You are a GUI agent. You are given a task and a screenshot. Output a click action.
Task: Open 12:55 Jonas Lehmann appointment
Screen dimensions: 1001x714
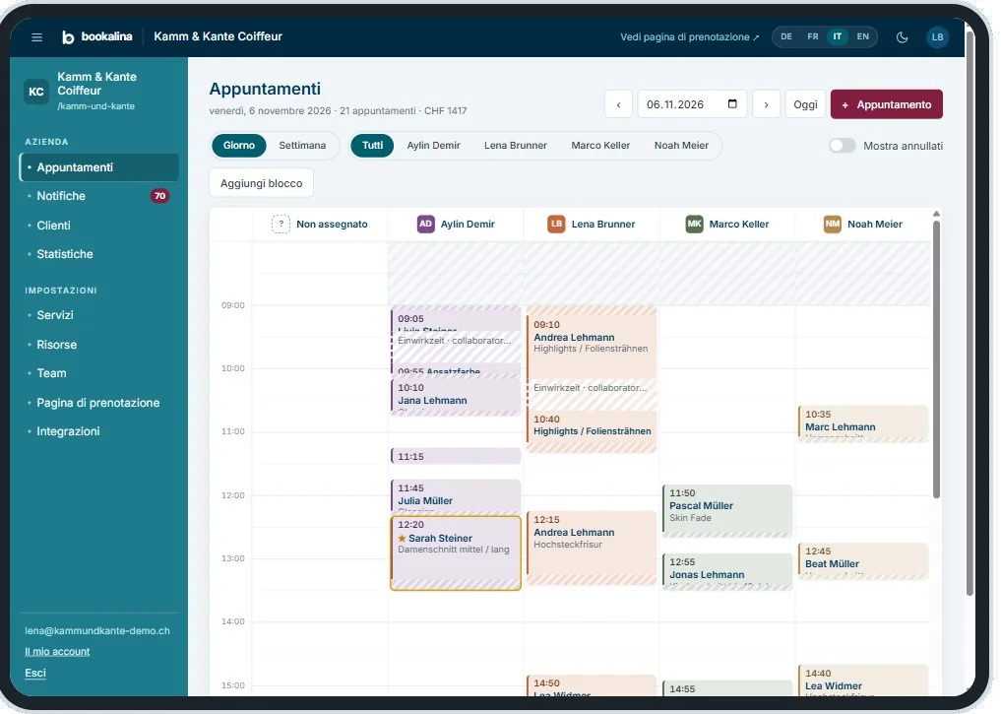[727, 571]
